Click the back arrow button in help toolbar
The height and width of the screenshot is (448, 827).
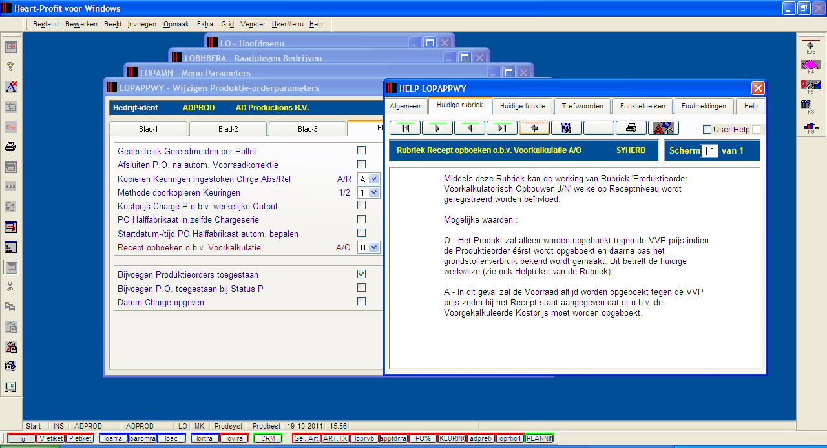(534, 128)
